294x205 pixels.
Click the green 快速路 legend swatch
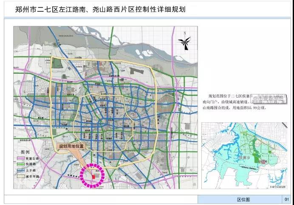point(20,164)
